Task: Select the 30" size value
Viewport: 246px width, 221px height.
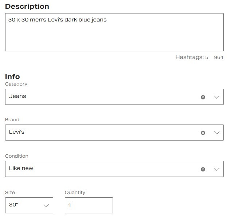Action: point(13,205)
